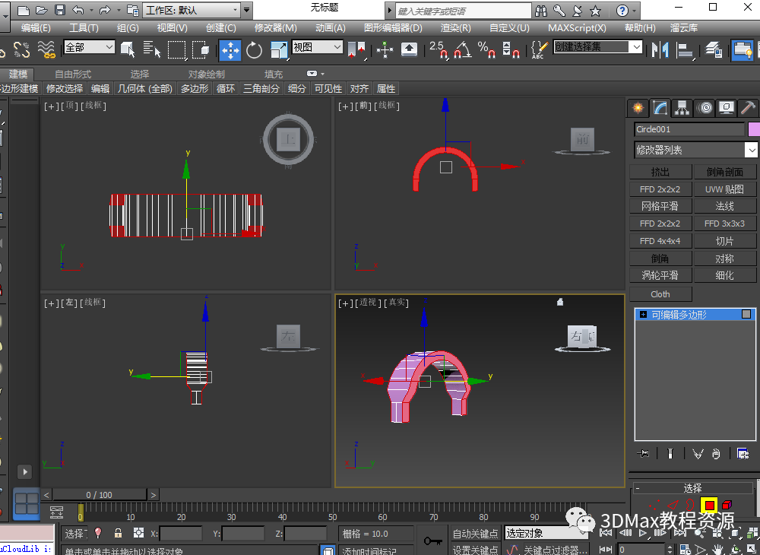
Task: Click the Mirror tool icon
Action: [x=661, y=50]
